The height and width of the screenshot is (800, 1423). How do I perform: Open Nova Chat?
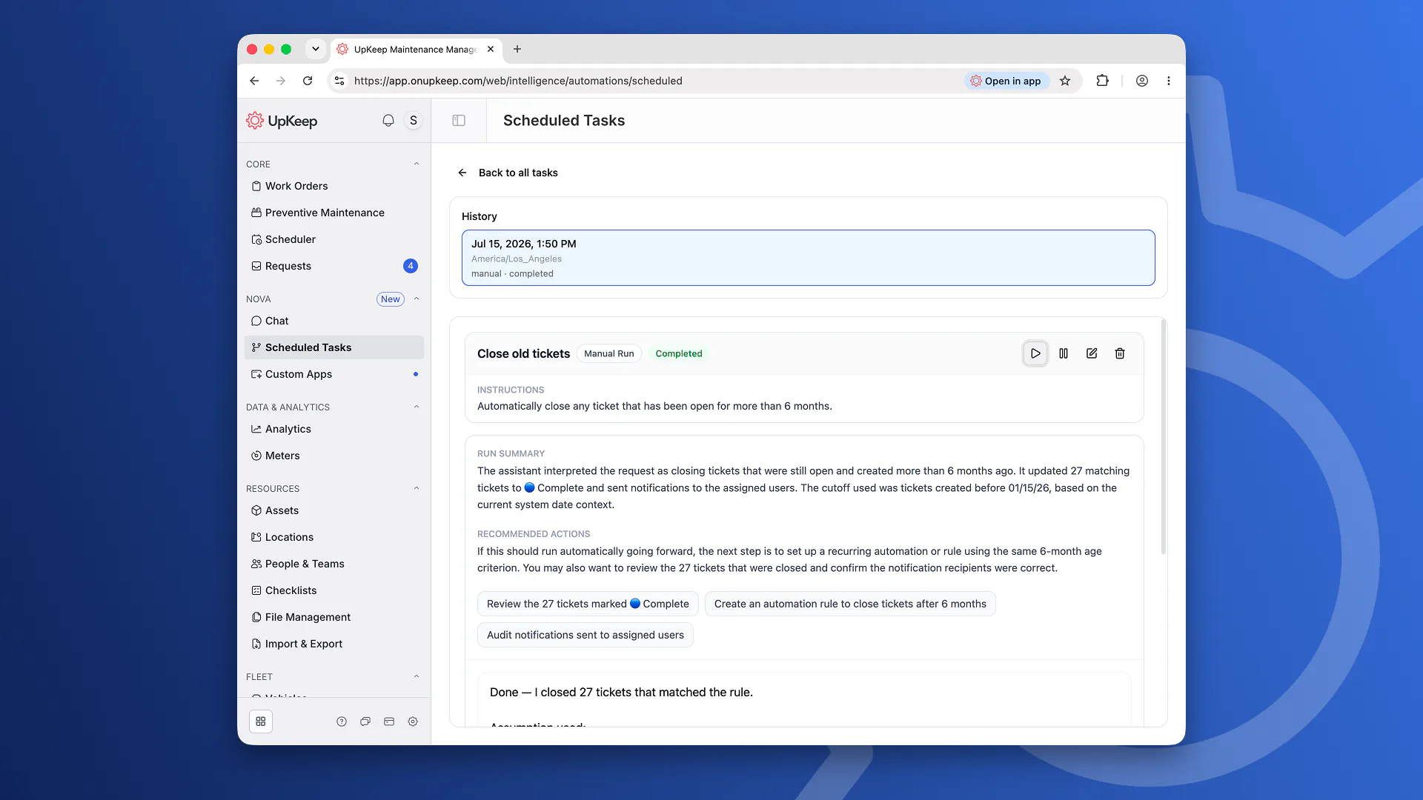(x=334, y=321)
